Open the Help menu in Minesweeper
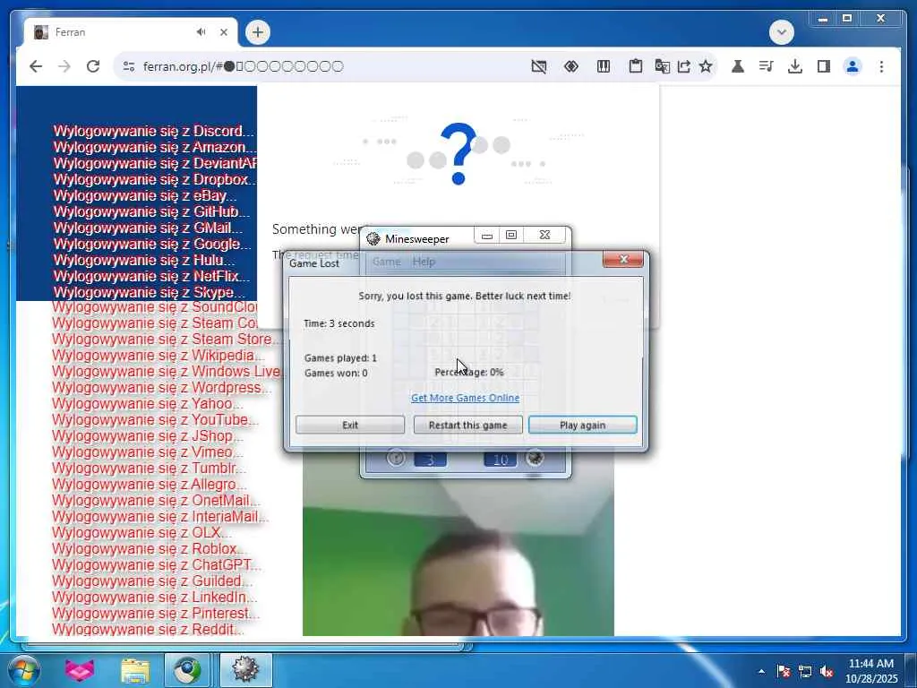Image resolution: width=917 pixels, height=688 pixels. (424, 262)
